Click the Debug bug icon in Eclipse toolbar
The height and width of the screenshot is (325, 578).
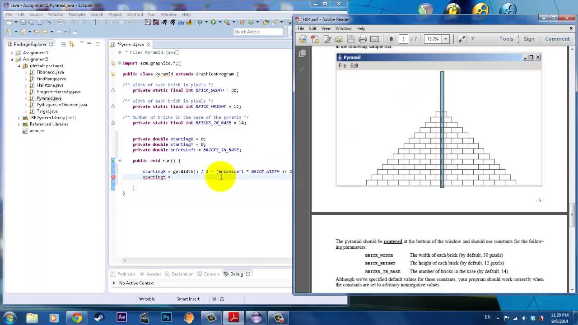(x=200, y=22)
